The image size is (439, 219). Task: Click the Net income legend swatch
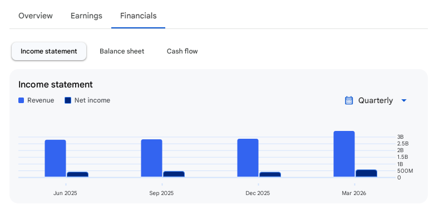68,100
